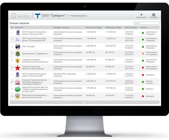Go to page 1 in pagination
This screenshot has height=140, width=169.
(x=84, y=102)
